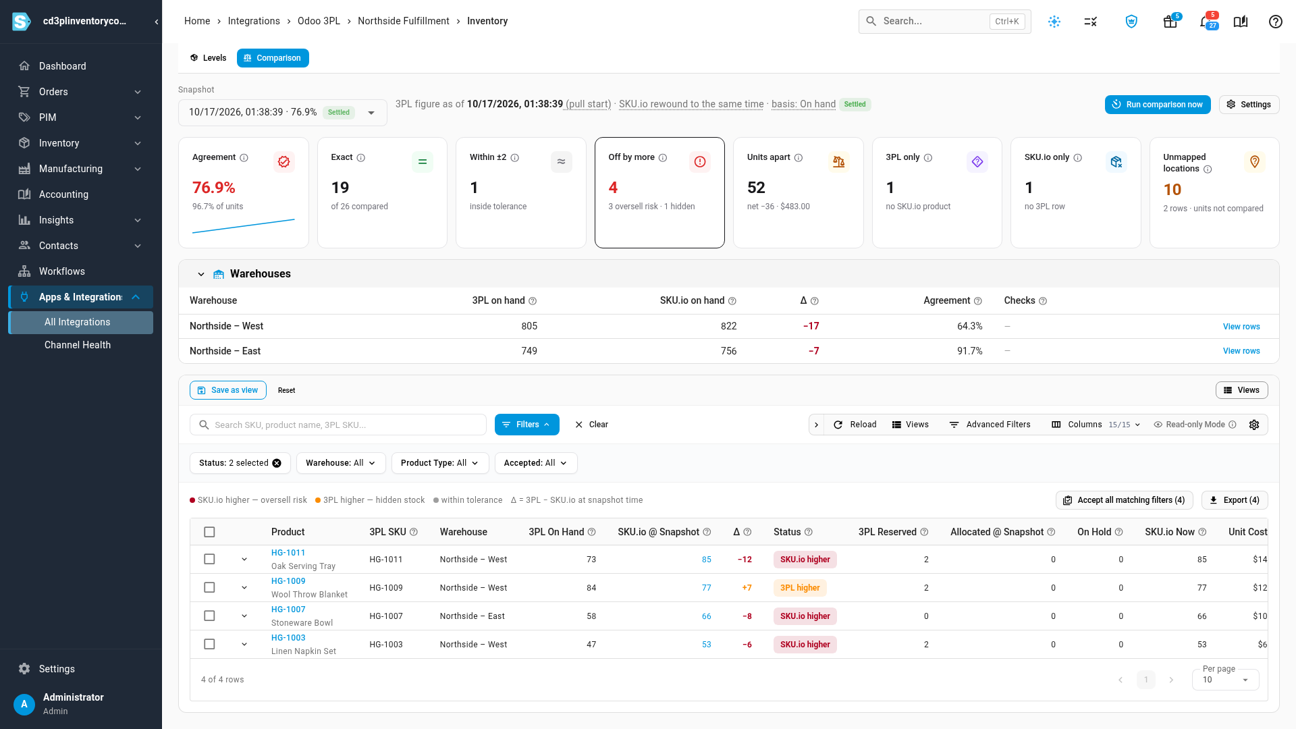Open the Product Type: All dropdown
The width and height of the screenshot is (1296, 729).
[439, 463]
